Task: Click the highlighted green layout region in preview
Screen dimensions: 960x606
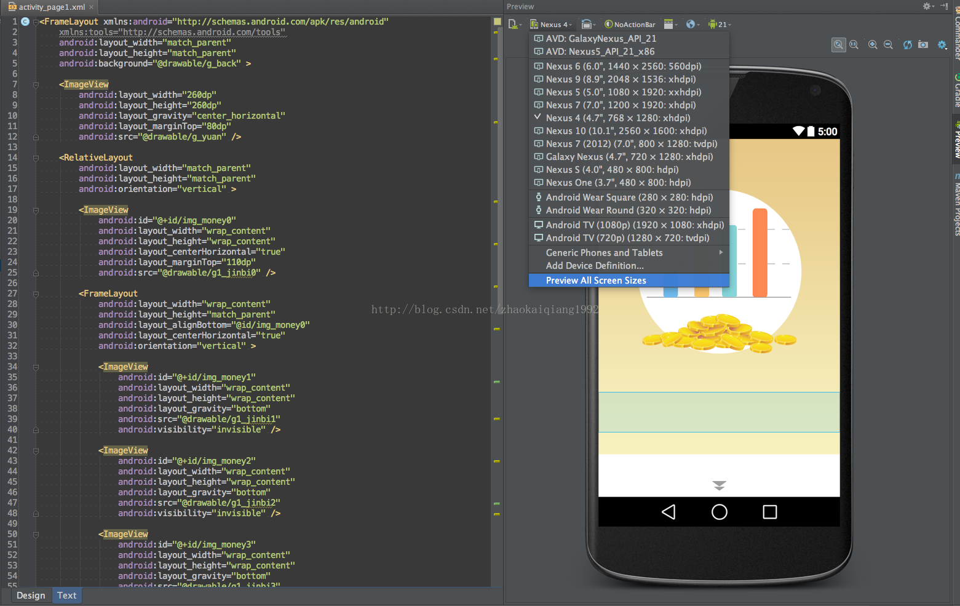Action: [719, 412]
